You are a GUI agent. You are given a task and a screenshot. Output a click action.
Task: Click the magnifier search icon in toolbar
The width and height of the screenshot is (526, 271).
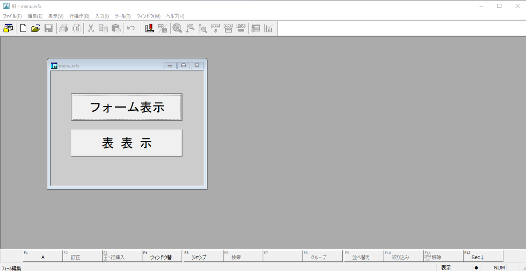(x=177, y=28)
